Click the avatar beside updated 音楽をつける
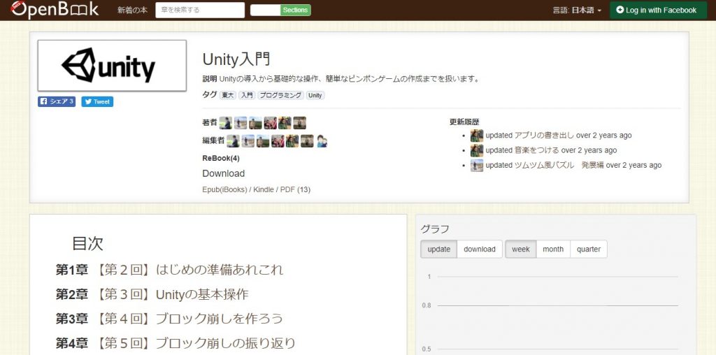Screen dimensions: 716x355 [477, 150]
